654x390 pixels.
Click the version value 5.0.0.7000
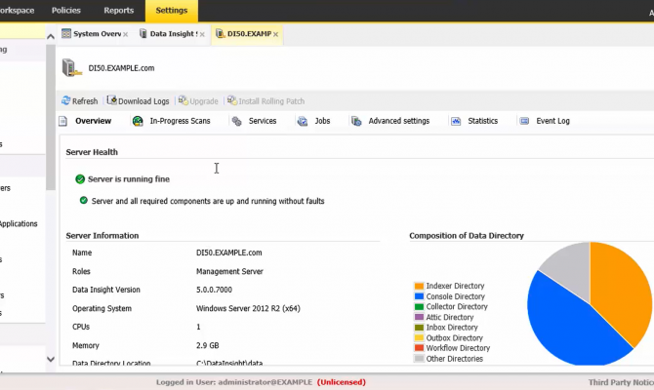click(214, 290)
